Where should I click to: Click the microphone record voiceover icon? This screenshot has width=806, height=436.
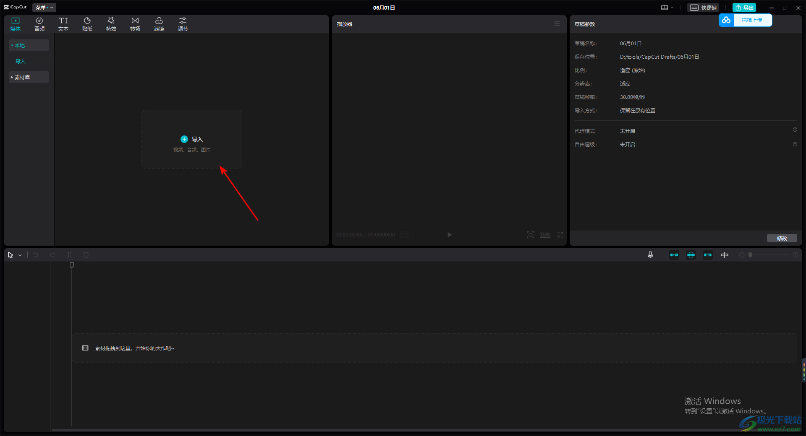pyautogui.click(x=650, y=255)
